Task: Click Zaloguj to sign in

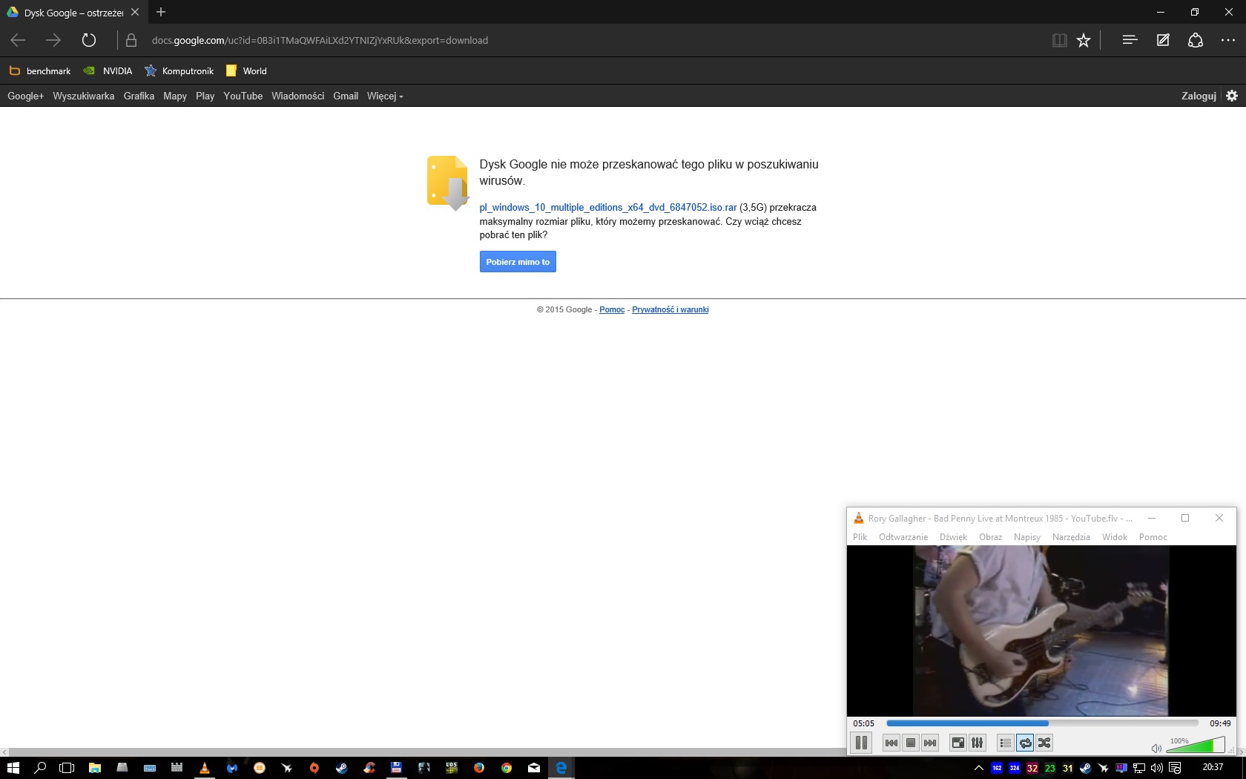Action: 1199,96
